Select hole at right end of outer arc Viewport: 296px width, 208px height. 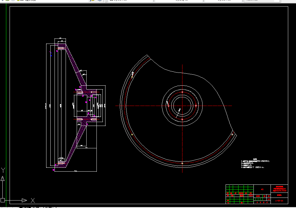[232, 135]
